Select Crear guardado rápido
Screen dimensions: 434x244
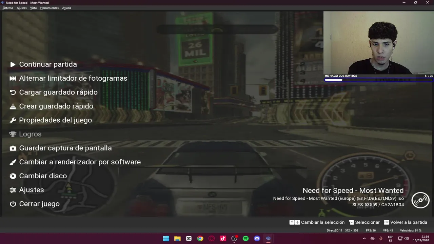(x=56, y=106)
